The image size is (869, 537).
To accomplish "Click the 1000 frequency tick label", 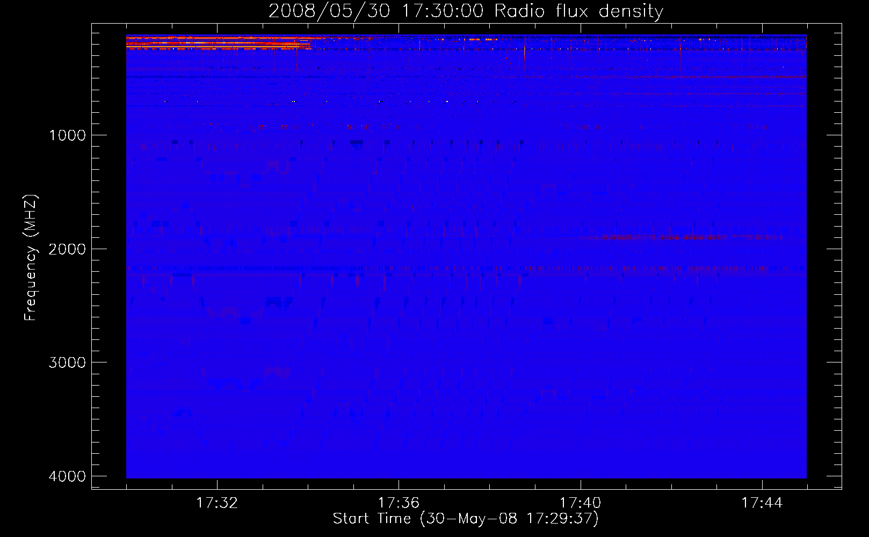I will (67, 135).
